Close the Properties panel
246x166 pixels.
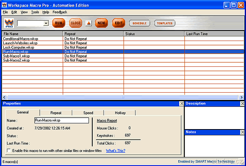coord(182,104)
